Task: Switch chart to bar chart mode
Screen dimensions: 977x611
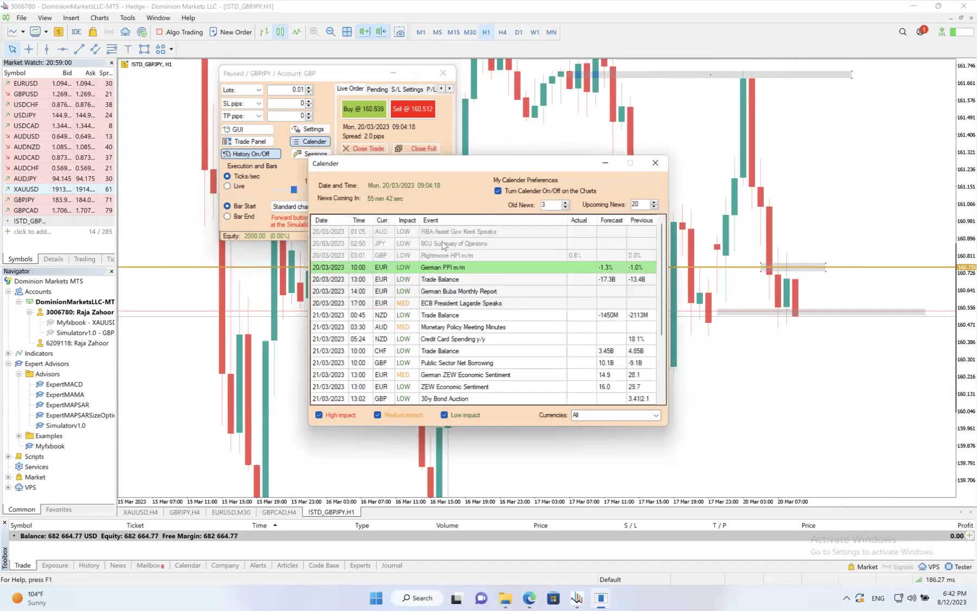Action: point(264,32)
